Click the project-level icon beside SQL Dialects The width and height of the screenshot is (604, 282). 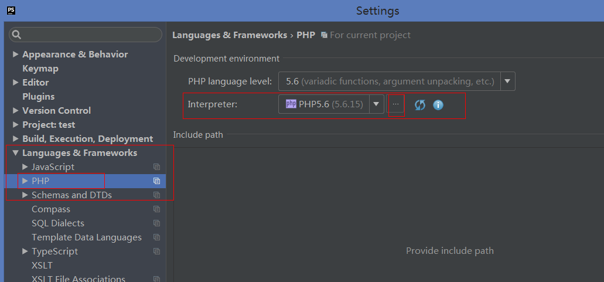point(156,223)
